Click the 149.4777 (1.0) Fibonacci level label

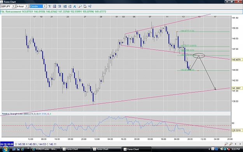coord(187,31)
